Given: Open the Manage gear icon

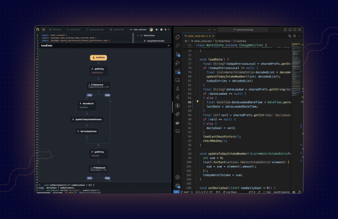Looking at the screenshot, I should (x=177, y=186).
